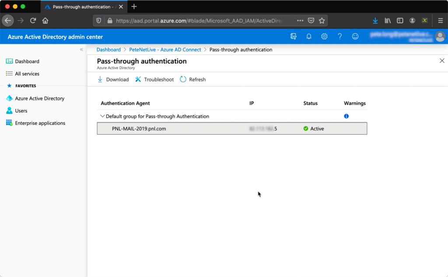Open the Firefox overflow menu with three dots
Image resolution: width=448 pixels, height=277 pixels.
pyautogui.click(x=300, y=20)
